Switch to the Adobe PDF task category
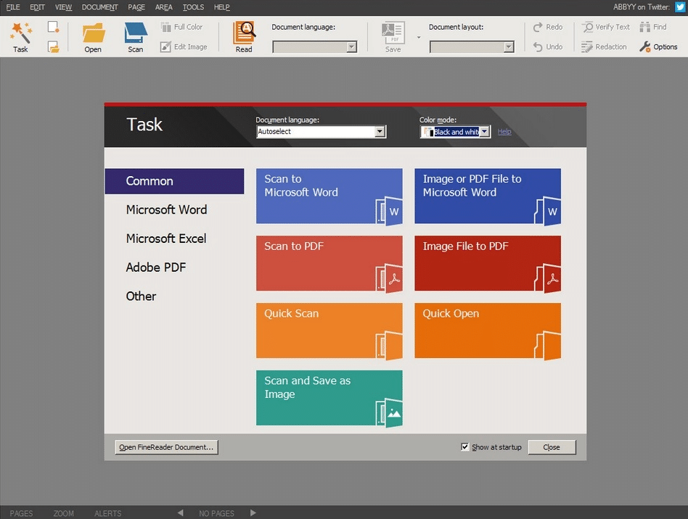The image size is (688, 519). point(156,267)
